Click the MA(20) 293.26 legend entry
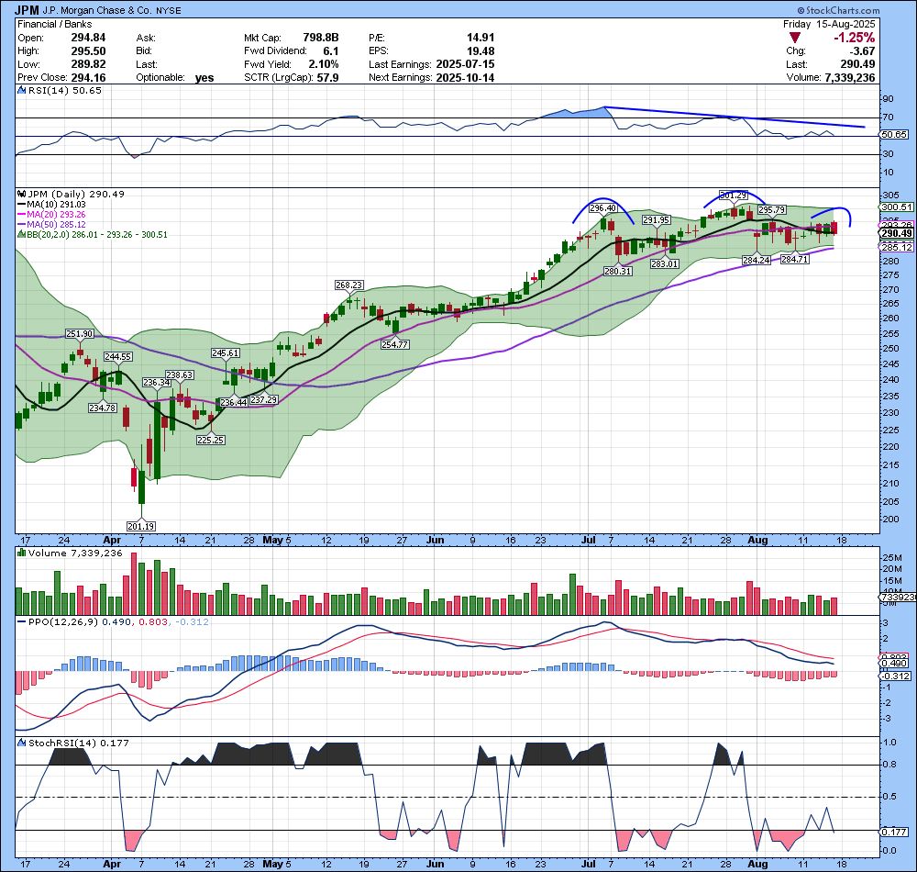 [51, 215]
